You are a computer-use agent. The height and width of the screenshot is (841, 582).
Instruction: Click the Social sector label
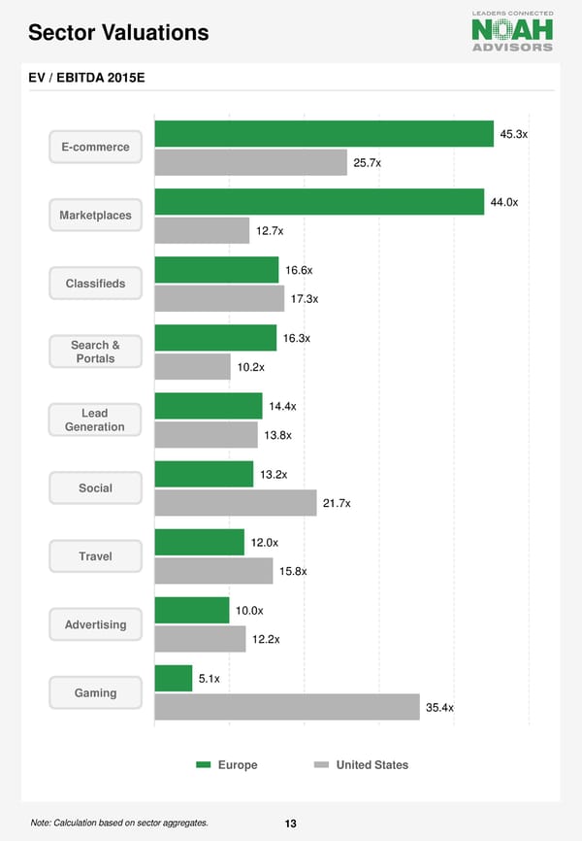click(95, 488)
